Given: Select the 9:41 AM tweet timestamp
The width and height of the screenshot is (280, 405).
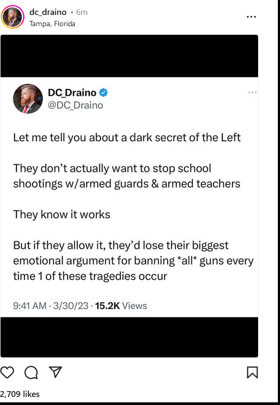Looking at the screenshot, I should pos(30,306).
